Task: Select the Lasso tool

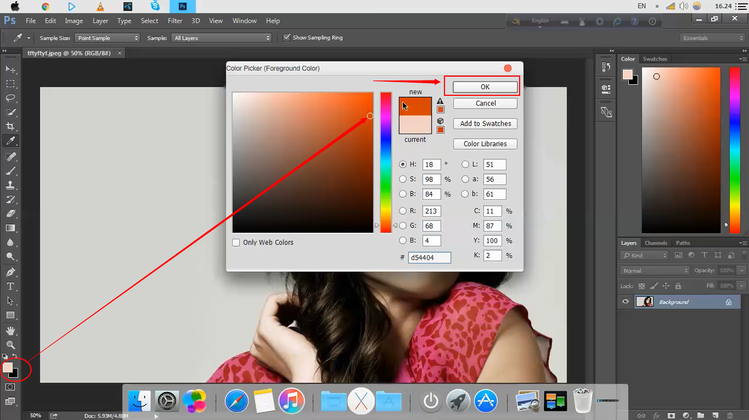Action: tap(10, 98)
